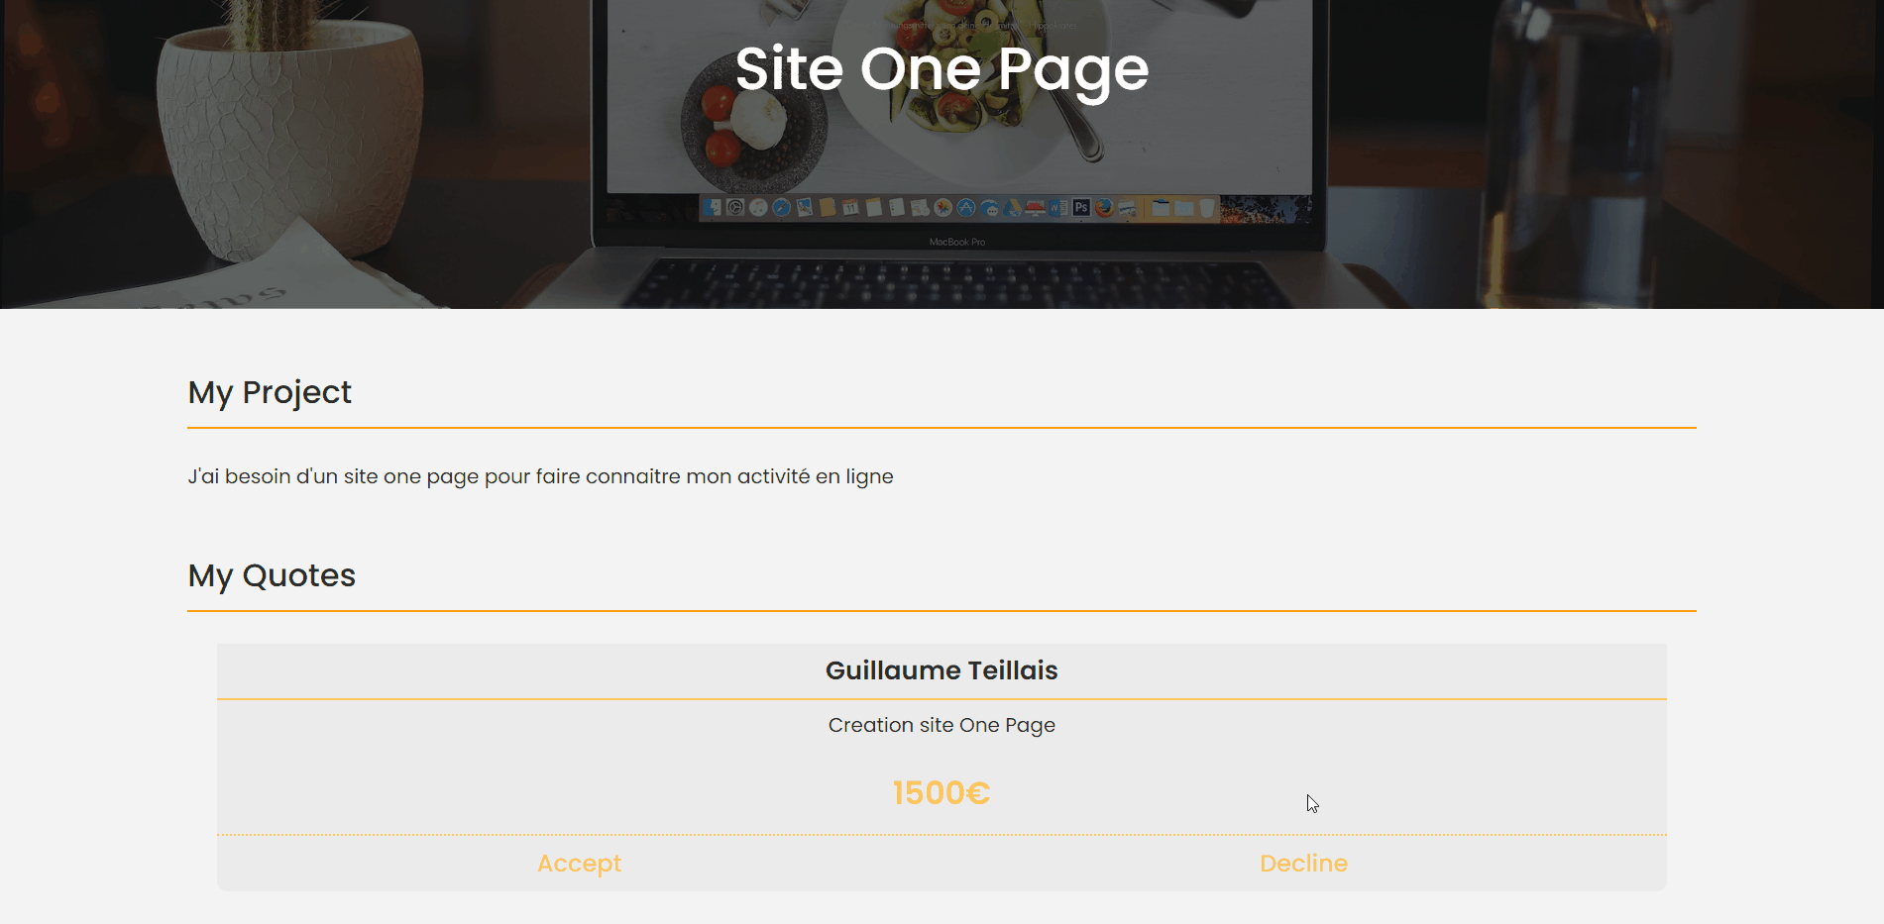Accept the Guillaume Teillais quote
The image size is (1884, 924).
(579, 864)
